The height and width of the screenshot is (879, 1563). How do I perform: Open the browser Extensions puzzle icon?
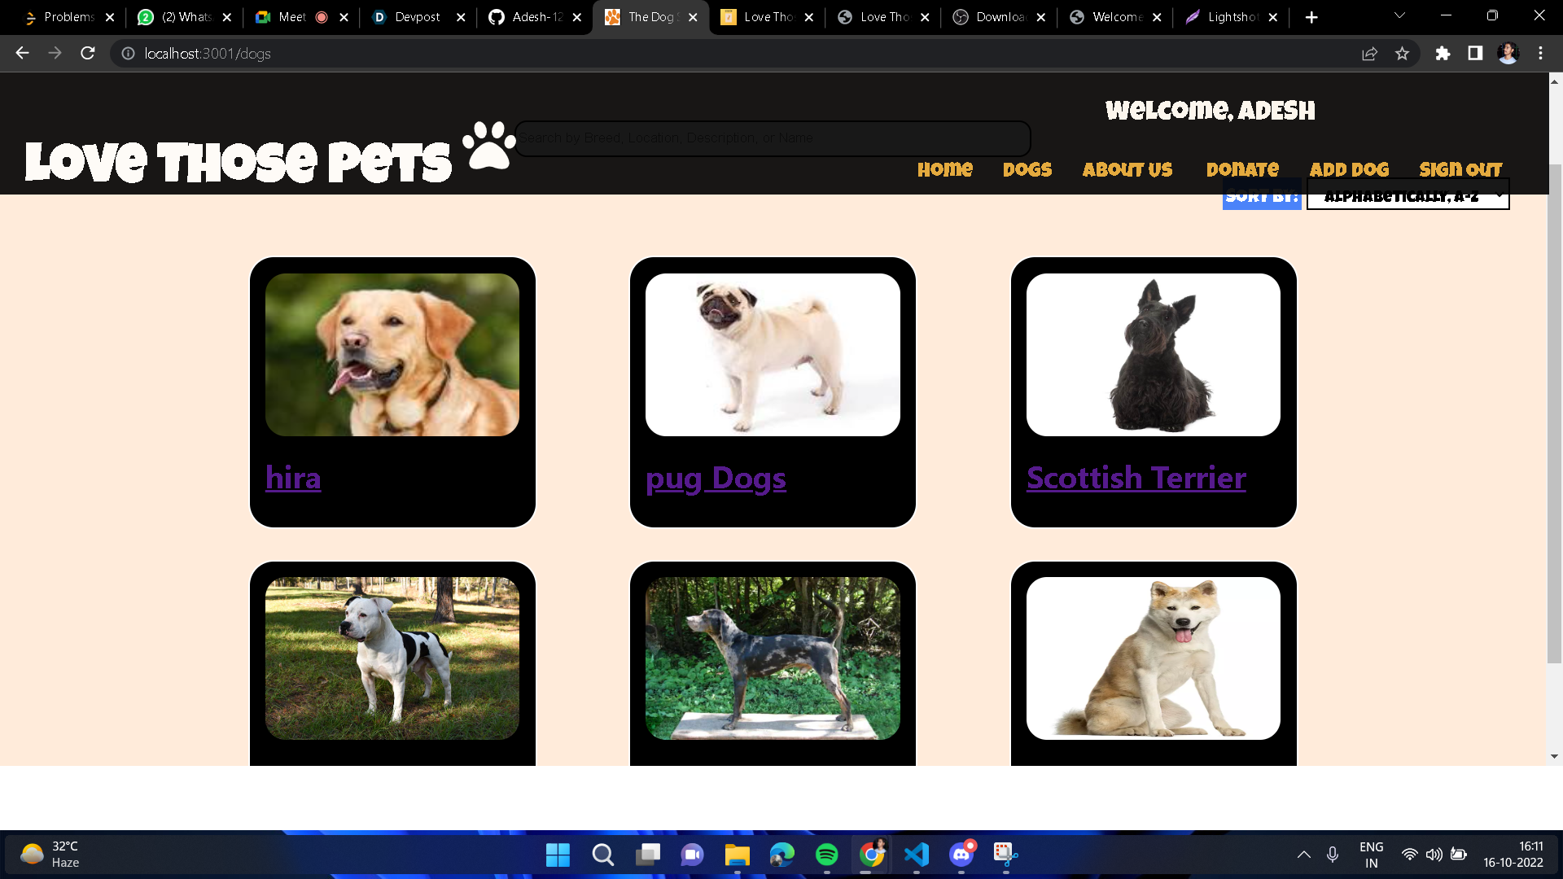pyautogui.click(x=1443, y=54)
